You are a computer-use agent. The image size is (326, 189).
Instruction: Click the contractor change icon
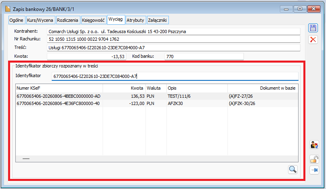click(x=314, y=145)
